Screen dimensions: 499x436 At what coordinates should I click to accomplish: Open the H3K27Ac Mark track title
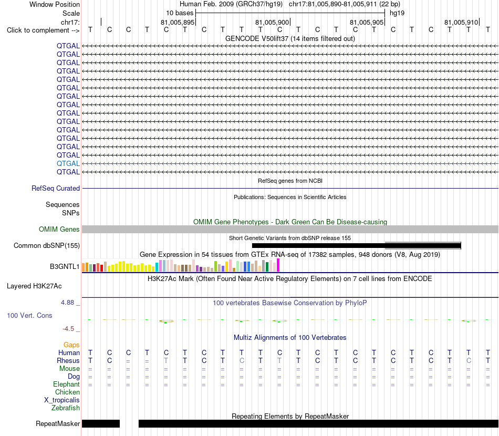290,279
